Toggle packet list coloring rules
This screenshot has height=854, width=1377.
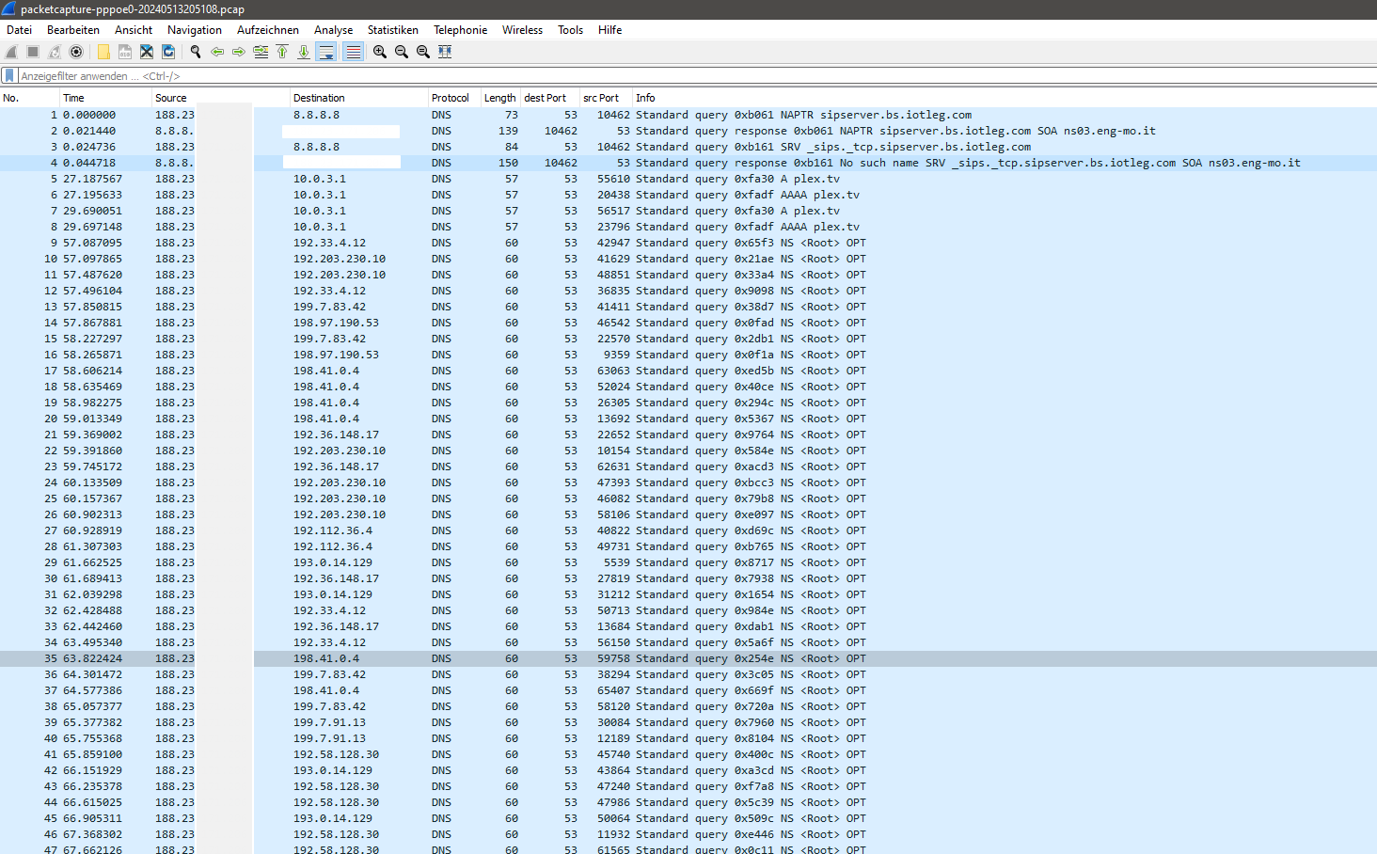pyautogui.click(x=354, y=52)
